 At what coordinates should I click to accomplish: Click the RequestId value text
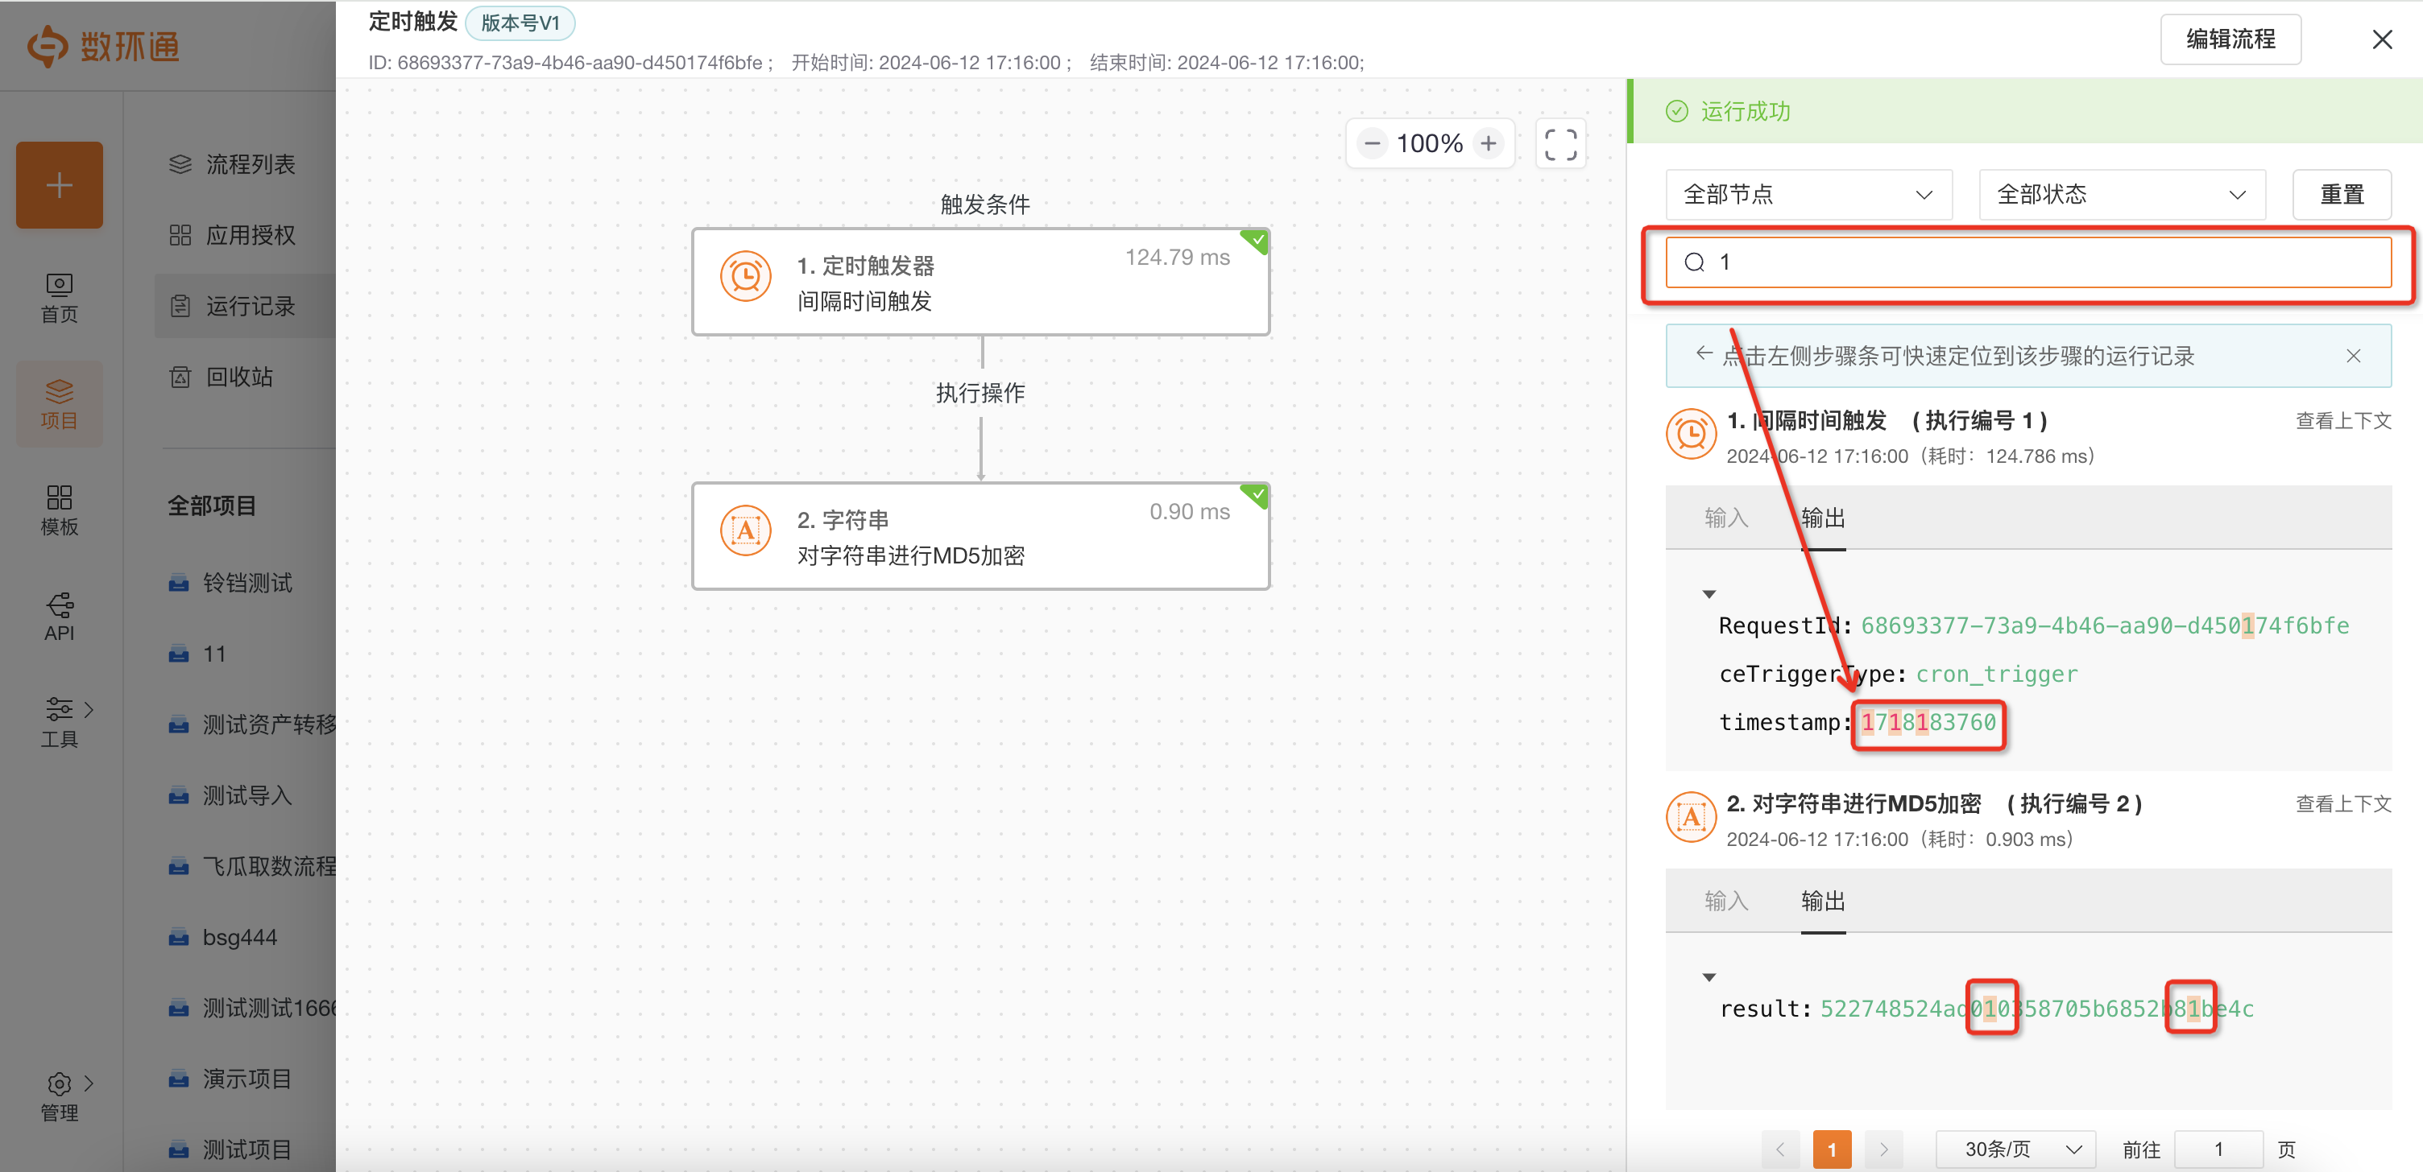pos(2104,626)
